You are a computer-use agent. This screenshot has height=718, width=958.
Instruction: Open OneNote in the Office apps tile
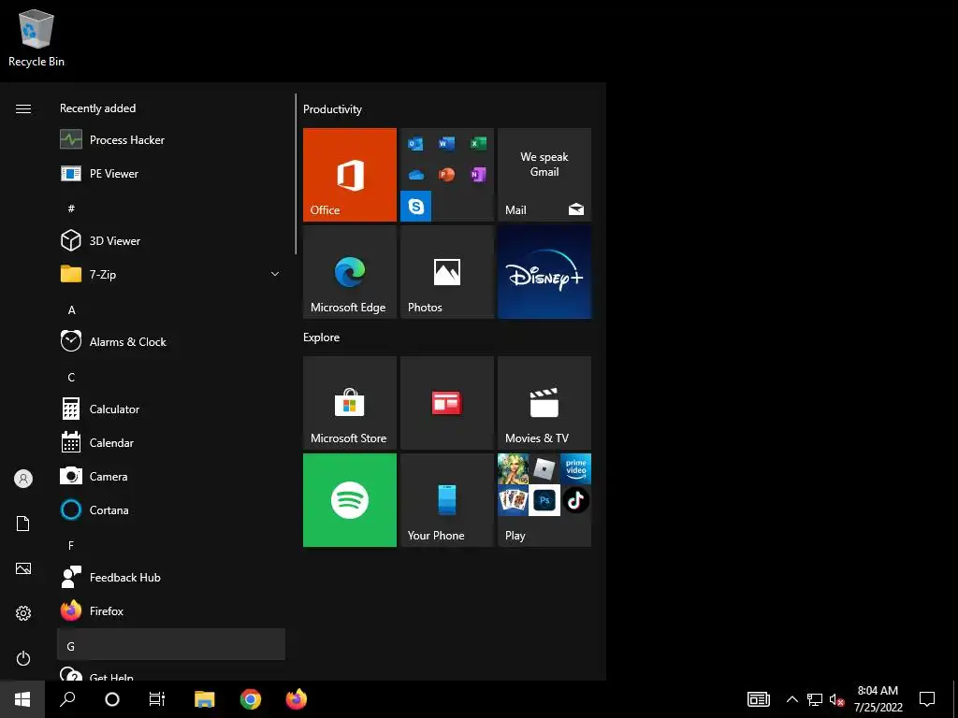pyautogui.click(x=478, y=175)
